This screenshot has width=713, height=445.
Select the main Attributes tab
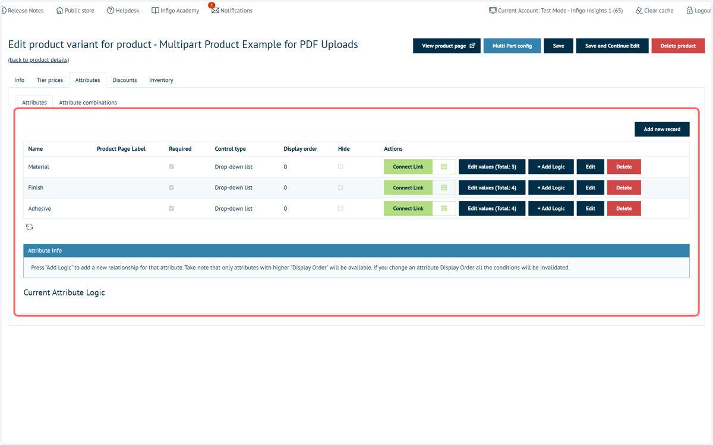(87, 80)
